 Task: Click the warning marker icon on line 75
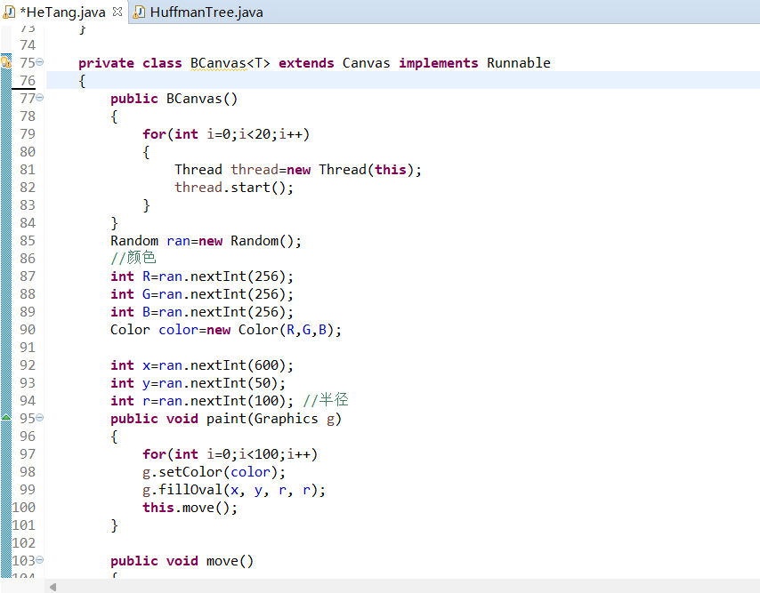click(x=5, y=62)
